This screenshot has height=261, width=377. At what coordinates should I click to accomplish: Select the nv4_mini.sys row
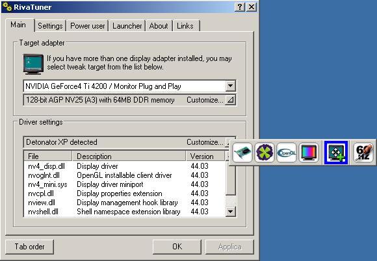(x=125, y=184)
